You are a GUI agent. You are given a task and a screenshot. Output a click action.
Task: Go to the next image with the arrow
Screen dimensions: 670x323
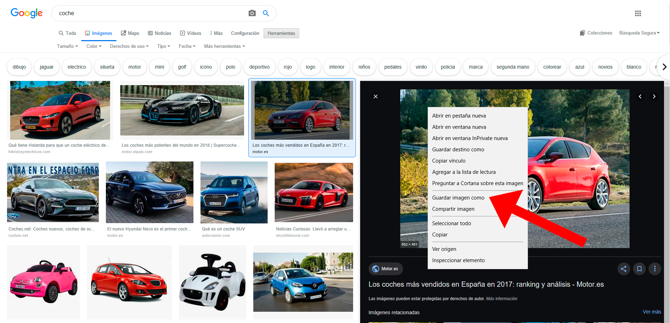(654, 96)
